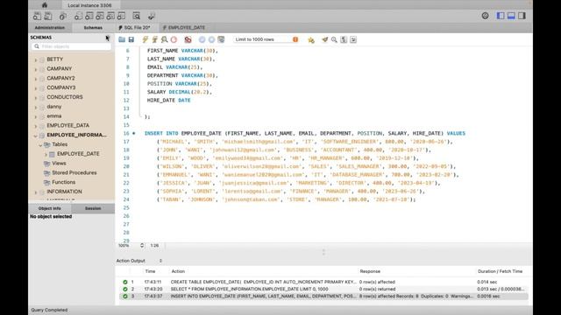
Task: Search table data icon
Action: 137,16
